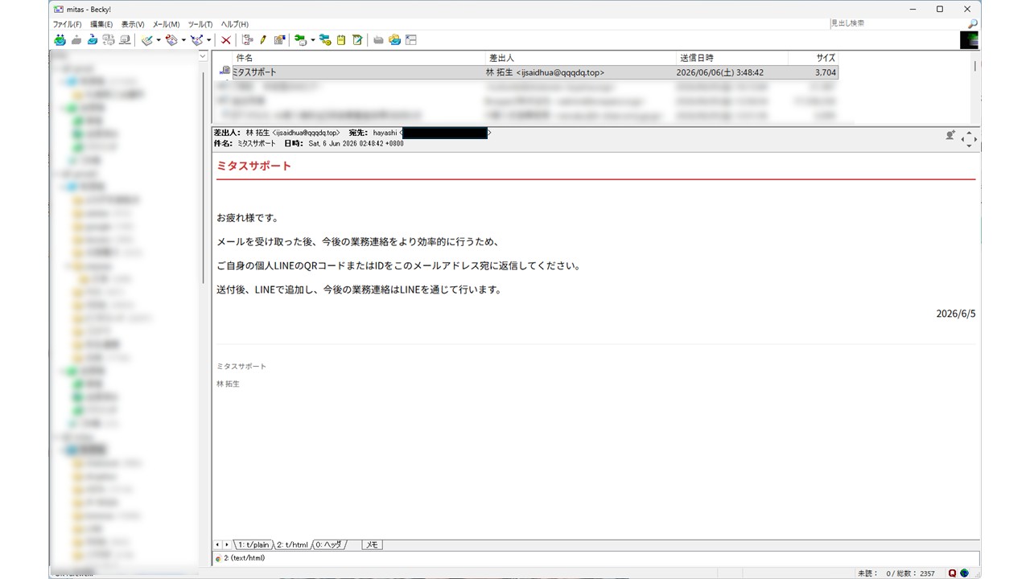The height and width of the screenshot is (579, 1030).
Task: Switch to the 1: t/plain tab
Action: click(253, 544)
